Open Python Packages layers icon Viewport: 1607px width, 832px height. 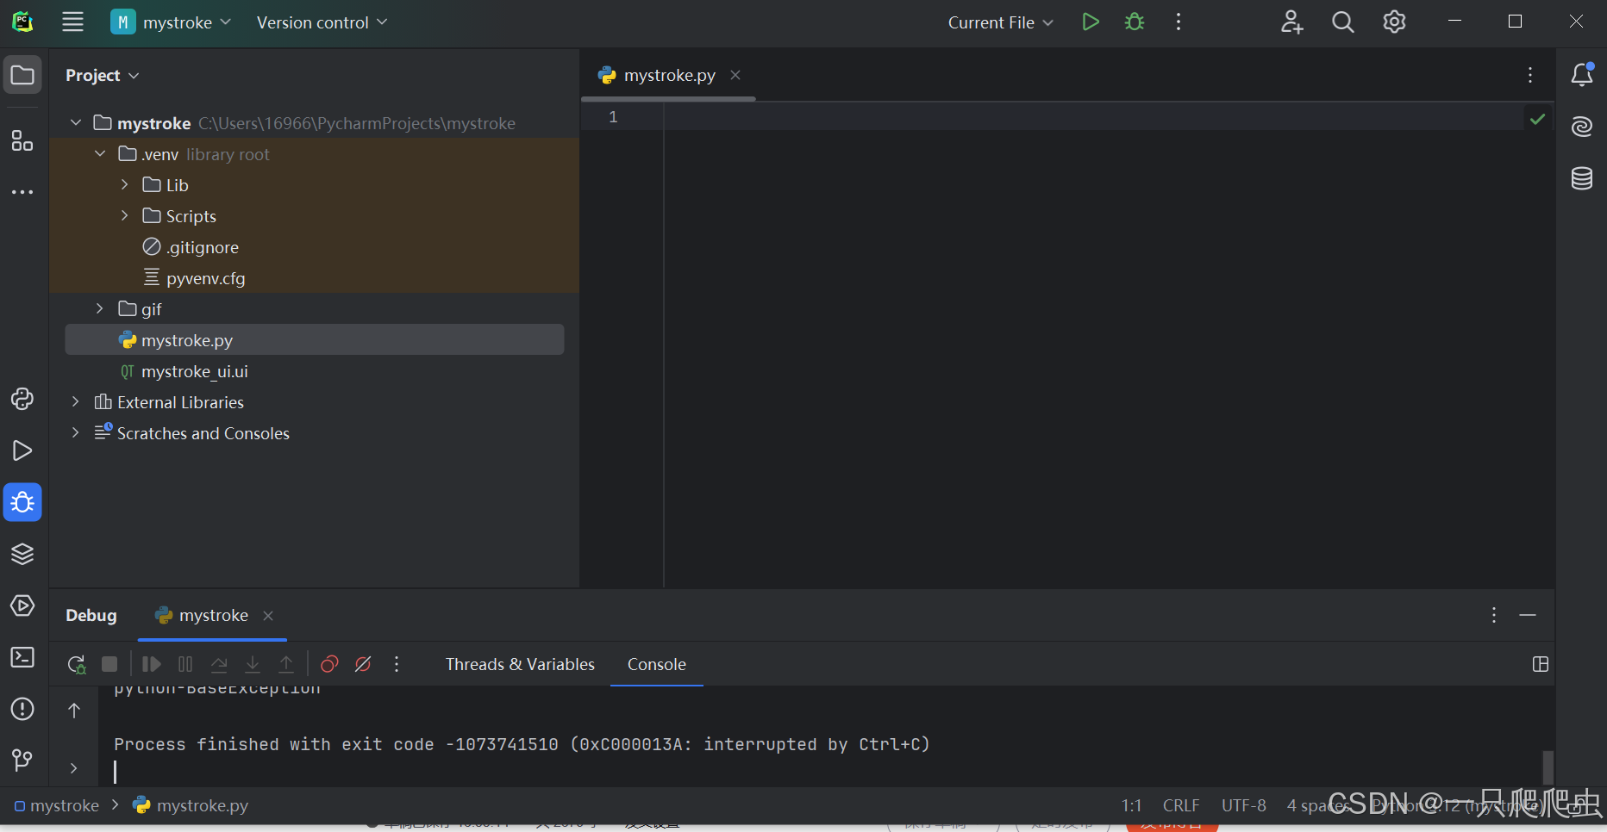click(x=22, y=554)
